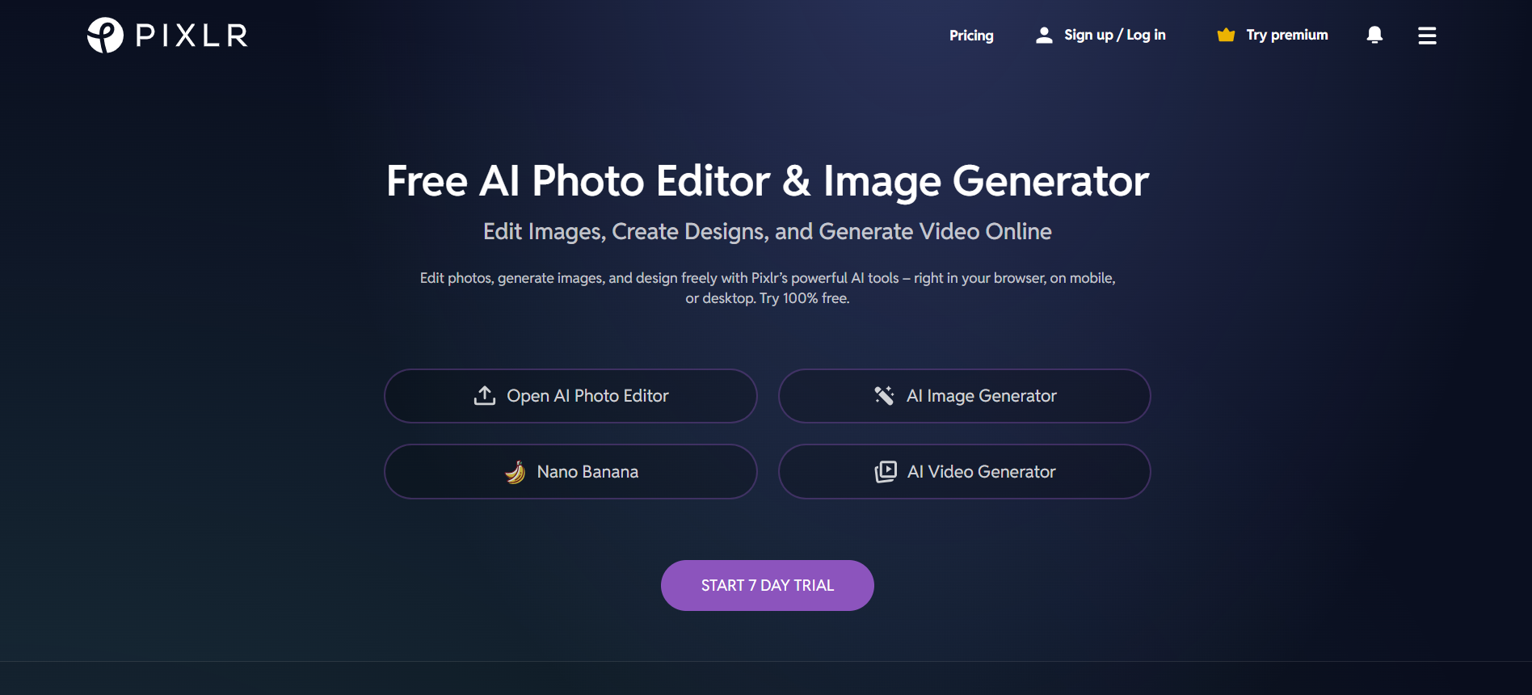
Task: Launch AI Image Generator
Action: (965, 396)
